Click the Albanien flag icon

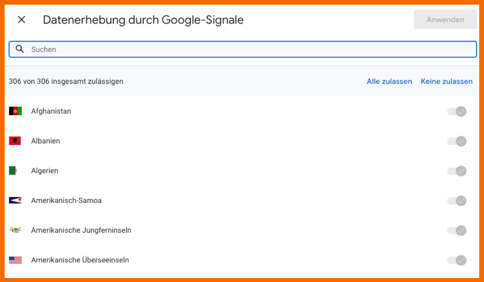[x=15, y=141]
